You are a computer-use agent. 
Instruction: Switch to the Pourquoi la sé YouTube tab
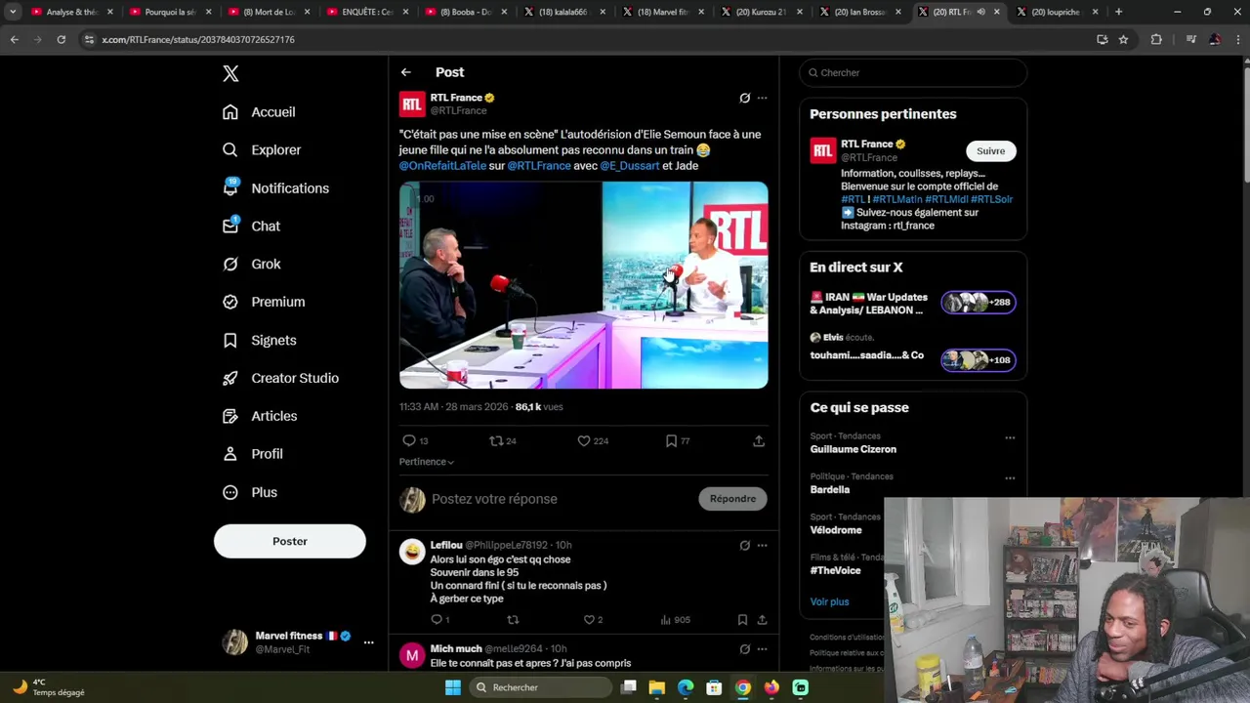171,12
